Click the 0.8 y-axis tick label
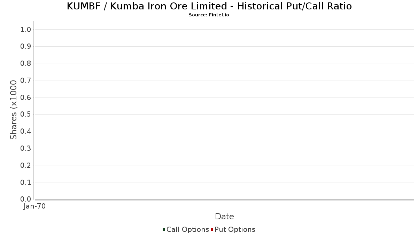418x235 pixels. pyautogui.click(x=26, y=63)
